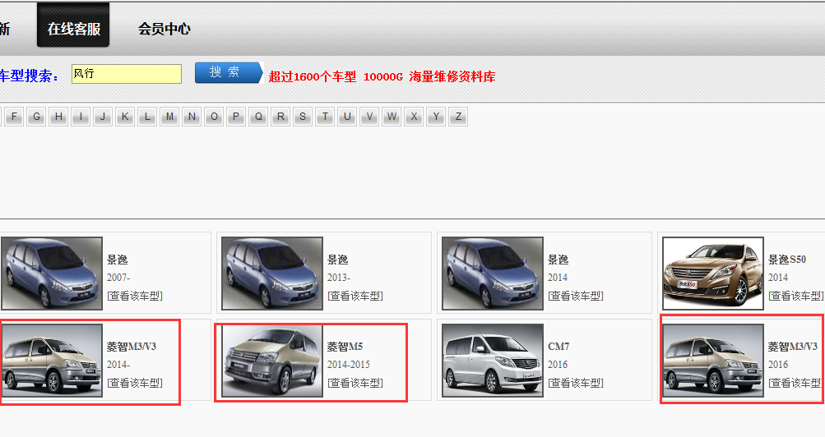The width and height of the screenshot is (825, 437).
Task: Select letter H filter
Action: (58, 117)
